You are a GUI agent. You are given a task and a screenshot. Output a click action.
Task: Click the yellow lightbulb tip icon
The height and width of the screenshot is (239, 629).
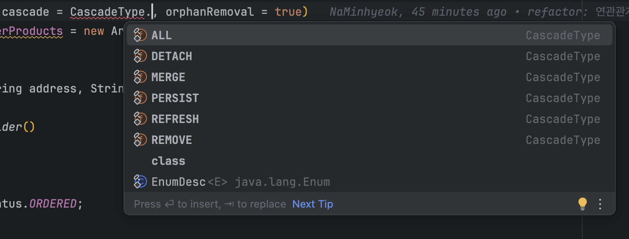point(582,204)
